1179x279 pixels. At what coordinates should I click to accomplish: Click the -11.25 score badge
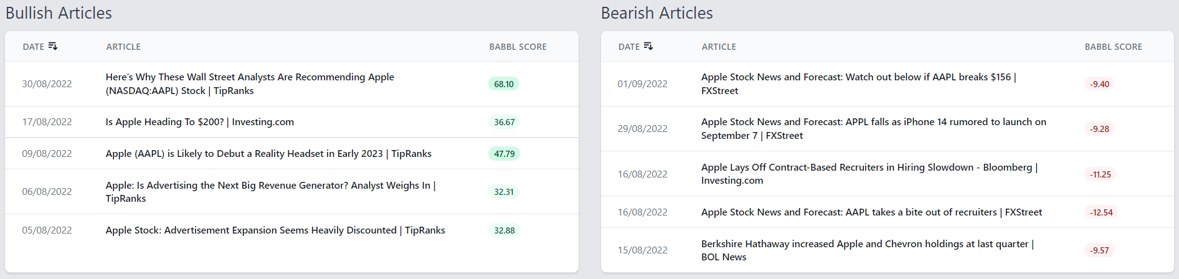[x=1101, y=174]
